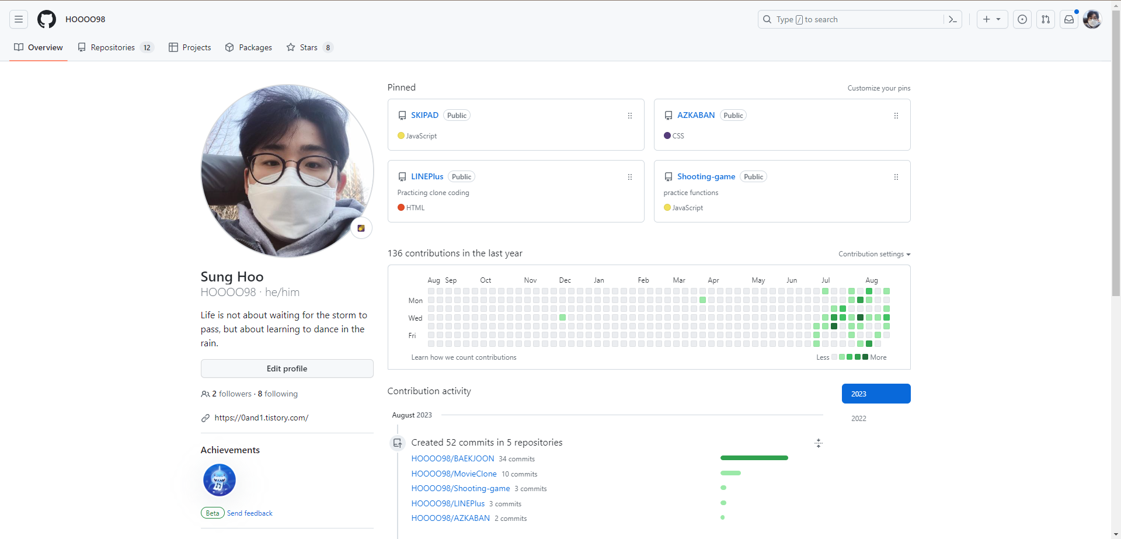The height and width of the screenshot is (539, 1121).
Task: Click the drag handle on Shooting-game pin
Action: 896,177
